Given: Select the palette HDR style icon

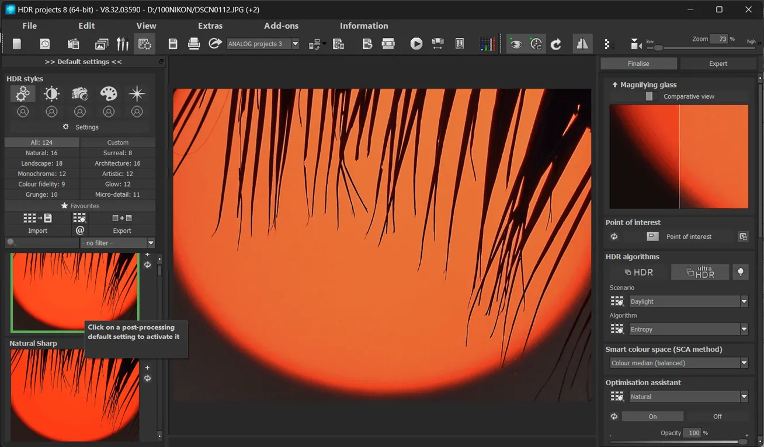Looking at the screenshot, I should [x=109, y=93].
